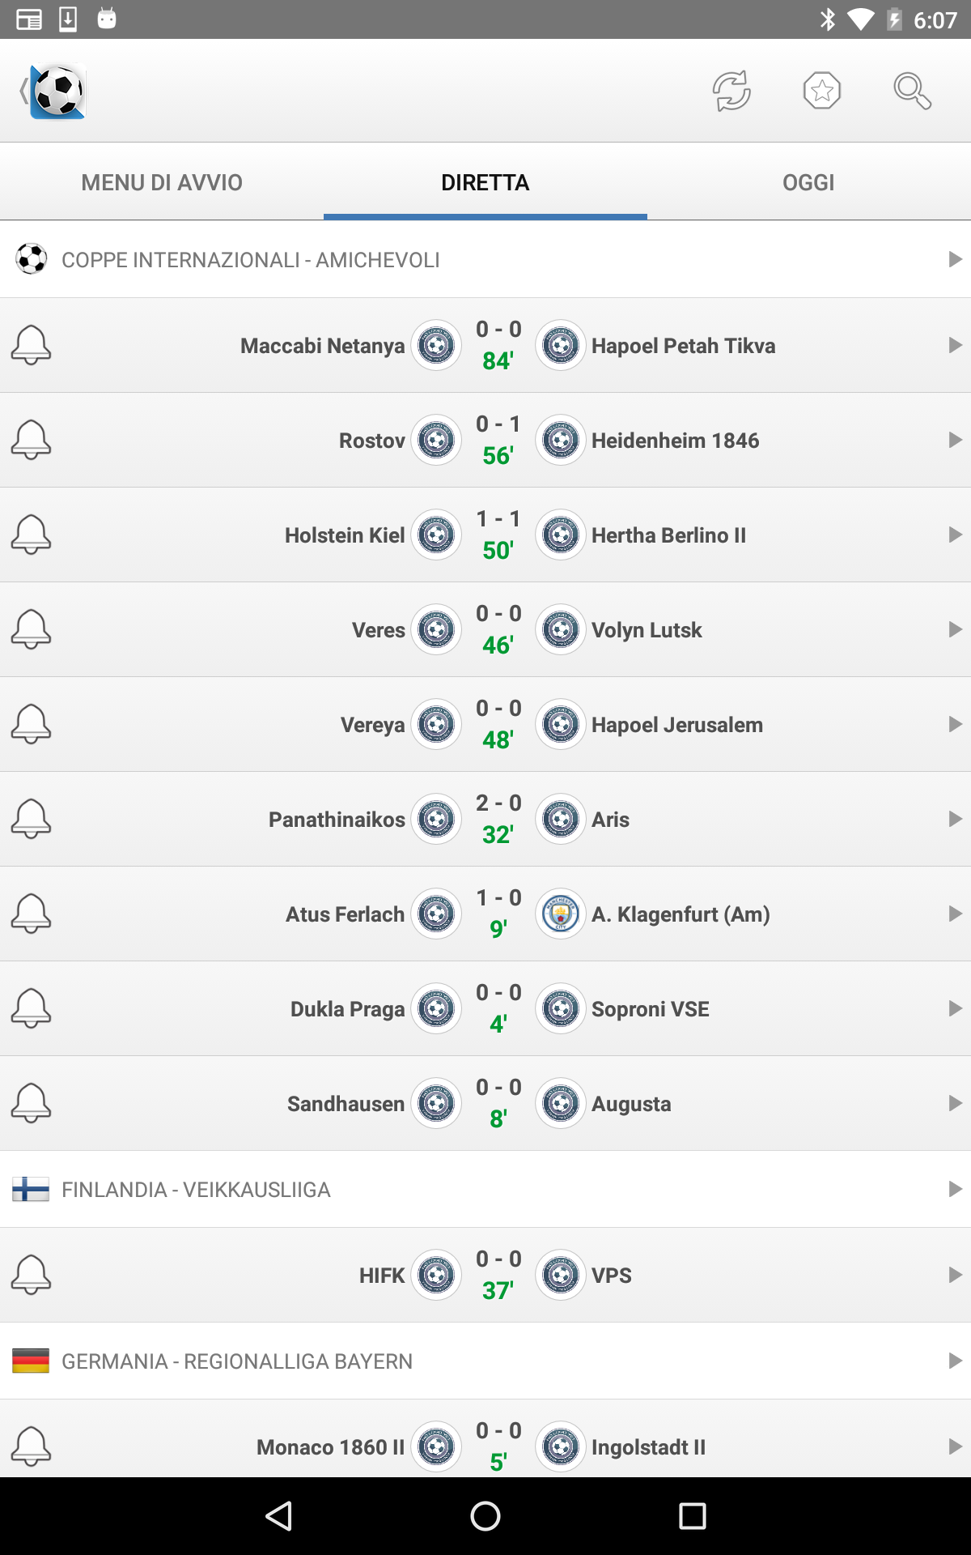Viewport: 971px width, 1555px height.
Task: Open the search magnifier icon
Action: [912, 91]
